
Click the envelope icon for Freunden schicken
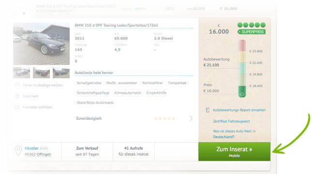(17, 107)
